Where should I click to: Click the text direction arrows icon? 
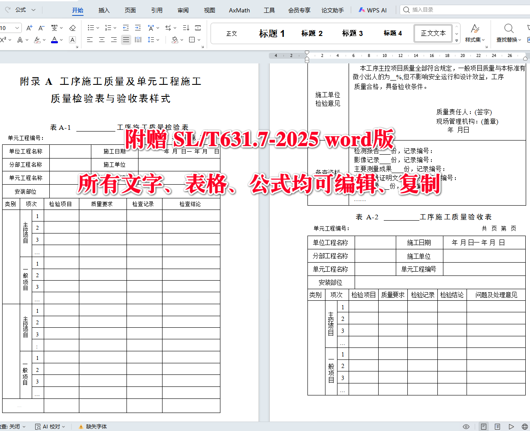pos(168,28)
